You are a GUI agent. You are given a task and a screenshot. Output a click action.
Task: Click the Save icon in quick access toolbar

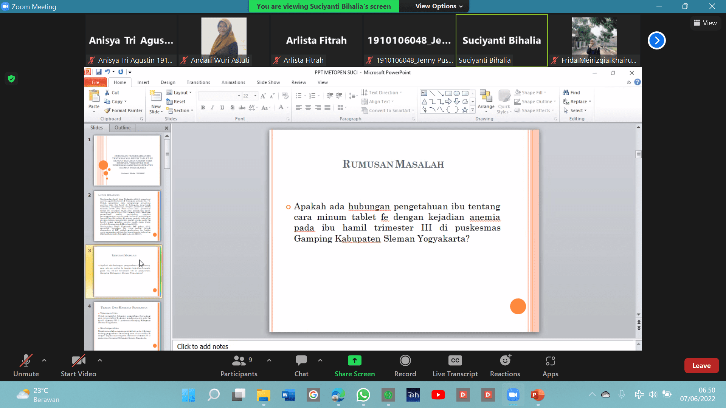pyautogui.click(x=99, y=72)
